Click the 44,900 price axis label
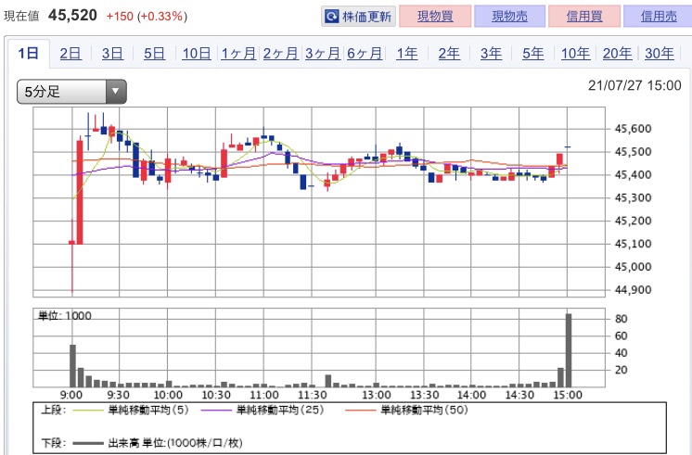 [633, 290]
